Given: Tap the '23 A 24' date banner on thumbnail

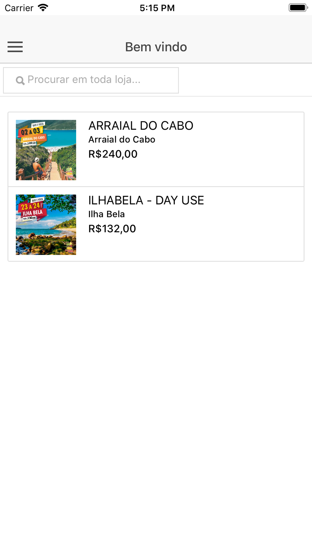Looking at the screenshot, I should pyautogui.click(x=31, y=206).
